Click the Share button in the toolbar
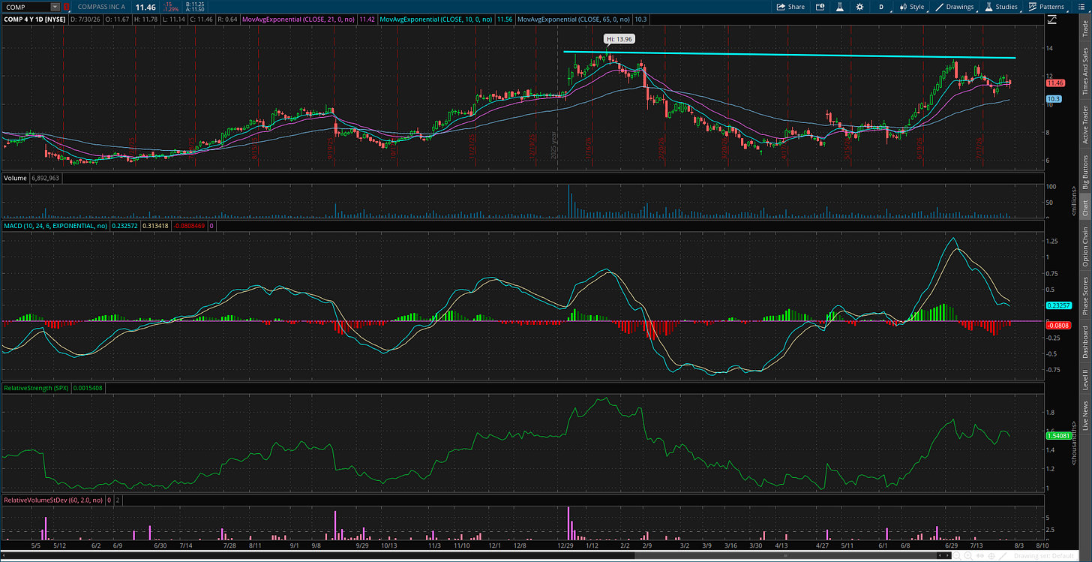 [790, 7]
